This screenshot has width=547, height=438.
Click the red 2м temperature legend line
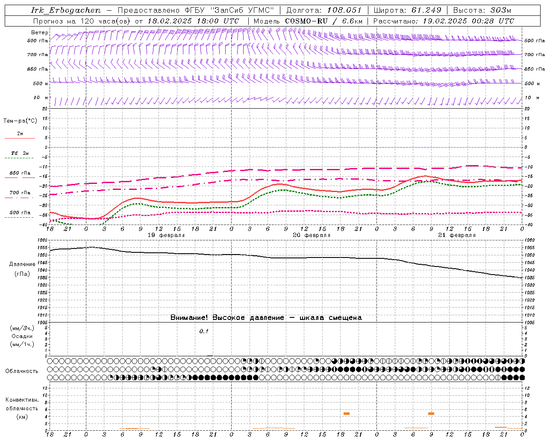(20, 139)
